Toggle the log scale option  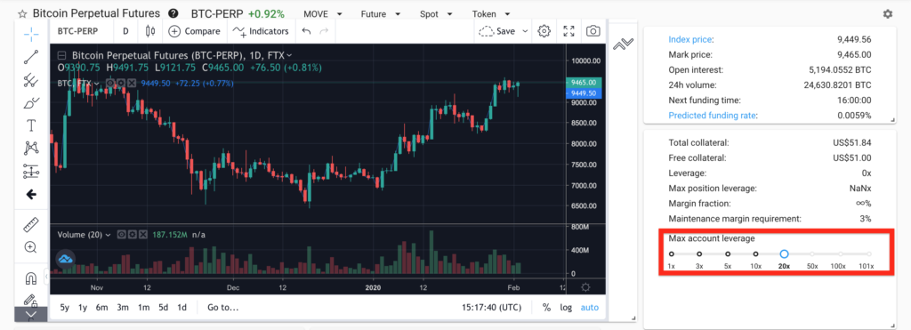(566, 308)
